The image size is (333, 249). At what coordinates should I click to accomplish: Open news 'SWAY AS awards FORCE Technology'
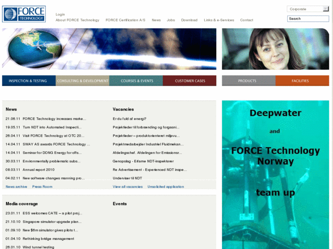[x=56, y=144]
